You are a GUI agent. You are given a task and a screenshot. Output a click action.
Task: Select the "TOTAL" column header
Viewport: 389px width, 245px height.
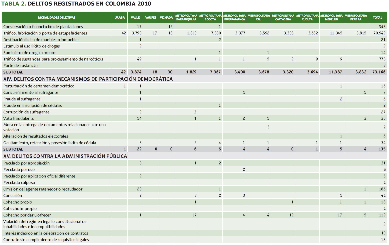[377, 17]
